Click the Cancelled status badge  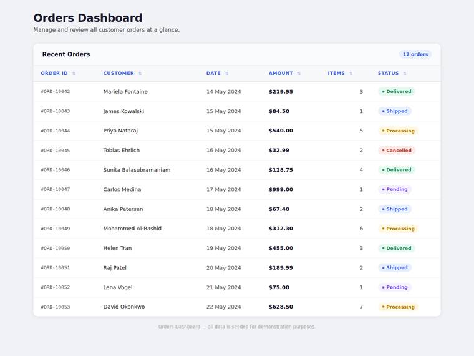pyautogui.click(x=397, y=151)
